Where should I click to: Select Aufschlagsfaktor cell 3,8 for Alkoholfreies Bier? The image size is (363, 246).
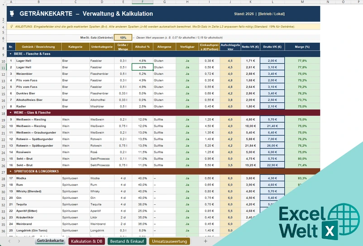pyautogui.click(x=230, y=100)
